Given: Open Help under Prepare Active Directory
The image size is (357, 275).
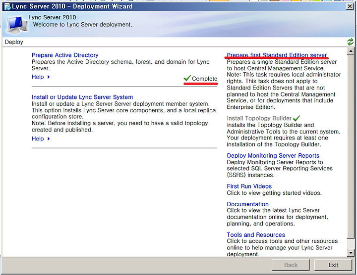Looking at the screenshot, I should point(38,77).
